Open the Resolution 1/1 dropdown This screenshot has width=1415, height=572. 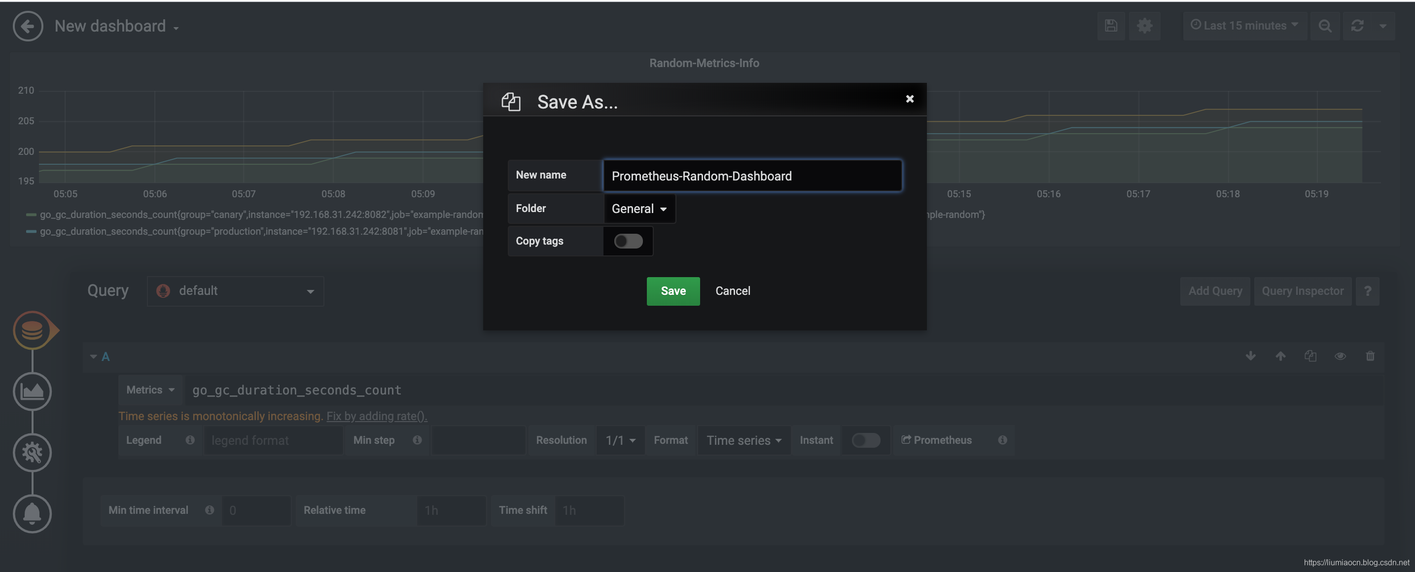[620, 440]
